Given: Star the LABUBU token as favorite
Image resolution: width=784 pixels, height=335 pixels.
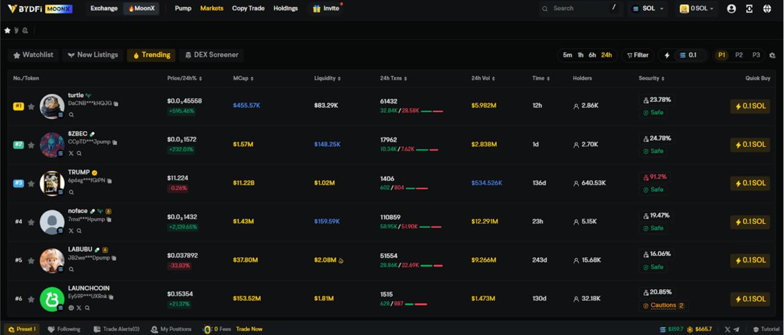Looking at the screenshot, I should pyautogui.click(x=31, y=260).
